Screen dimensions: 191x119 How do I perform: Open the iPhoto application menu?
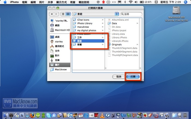click(14, 2)
